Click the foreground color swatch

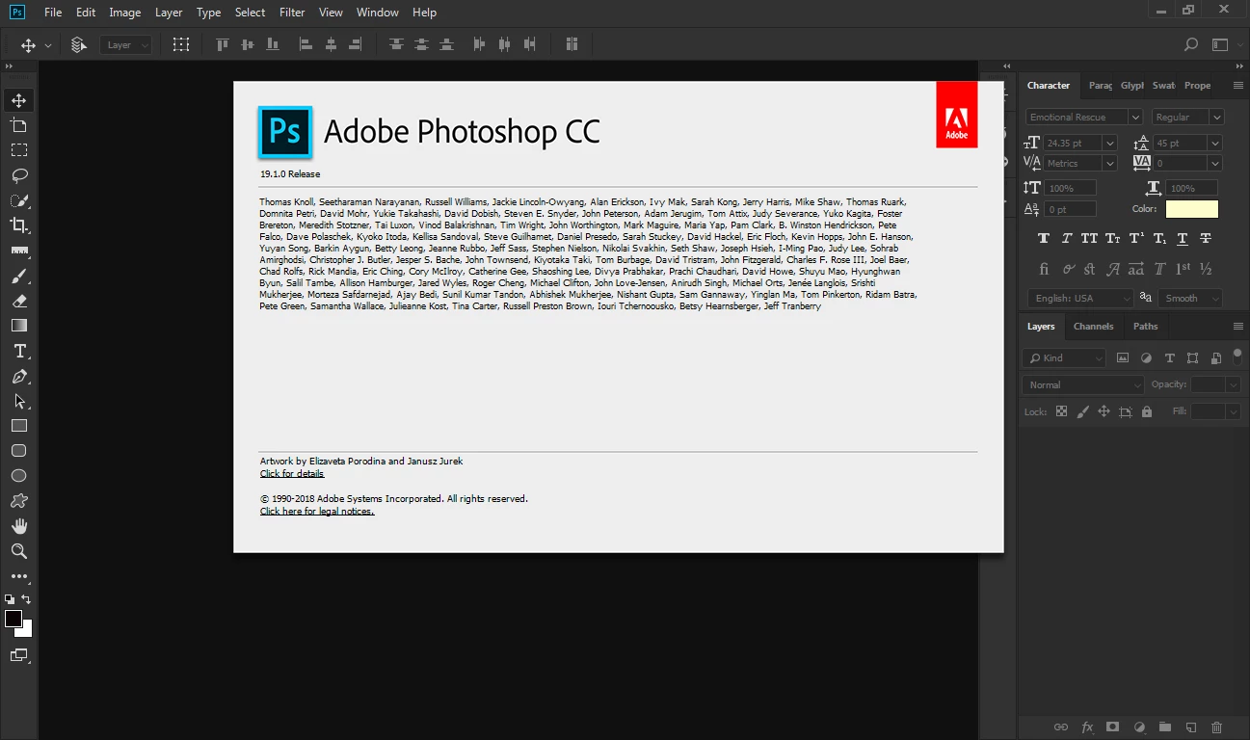pos(13,619)
